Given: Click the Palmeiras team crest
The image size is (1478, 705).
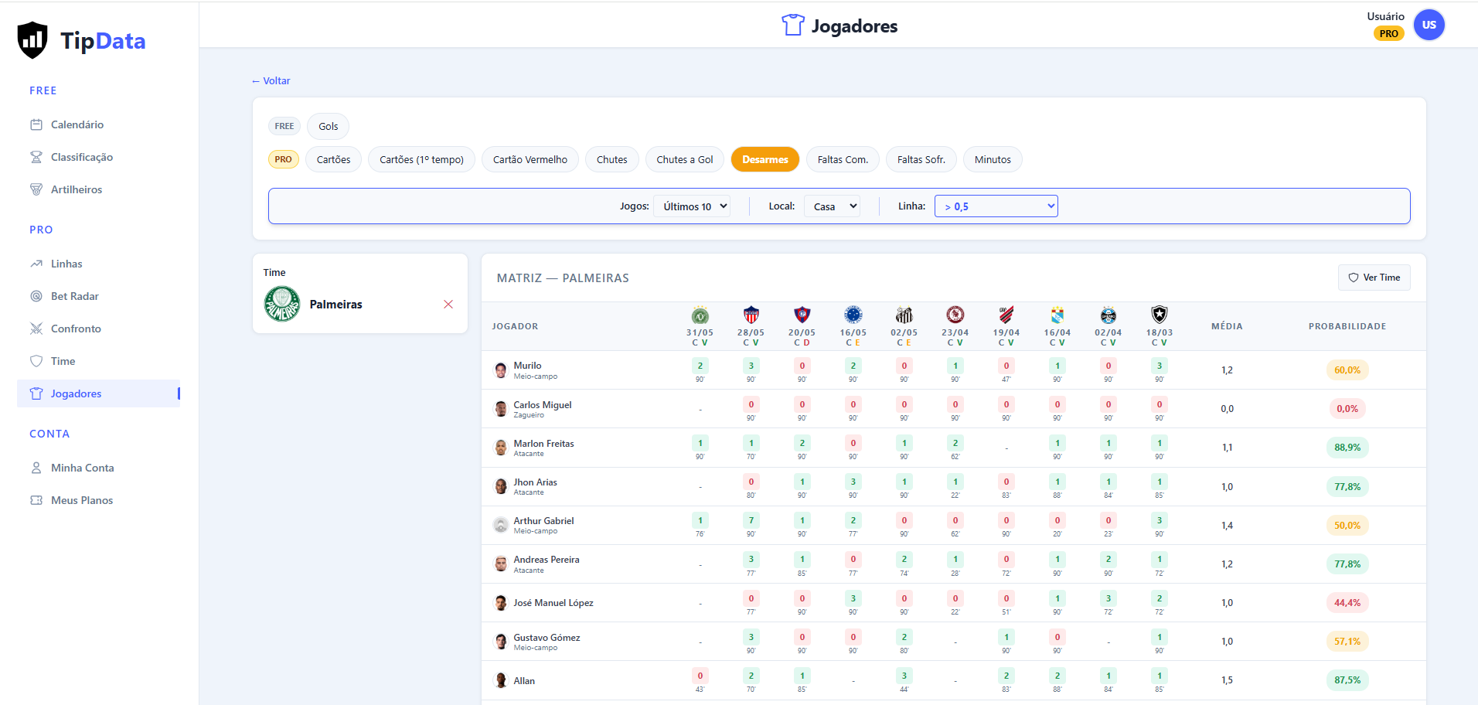Looking at the screenshot, I should (x=282, y=304).
